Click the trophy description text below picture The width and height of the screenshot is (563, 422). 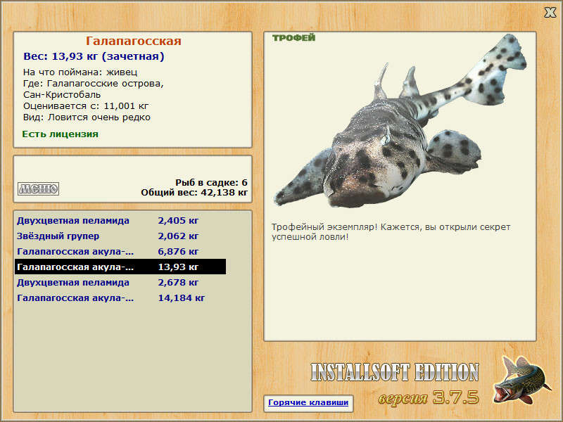coord(391,232)
